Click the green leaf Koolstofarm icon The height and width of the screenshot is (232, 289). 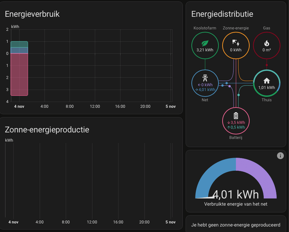205,43
